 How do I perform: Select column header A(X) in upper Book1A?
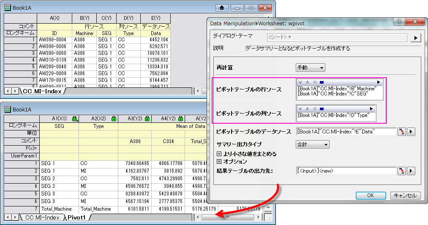(x=55, y=18)
